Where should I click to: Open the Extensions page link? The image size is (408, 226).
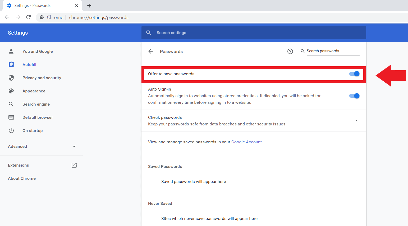click(x=19, y=165)
